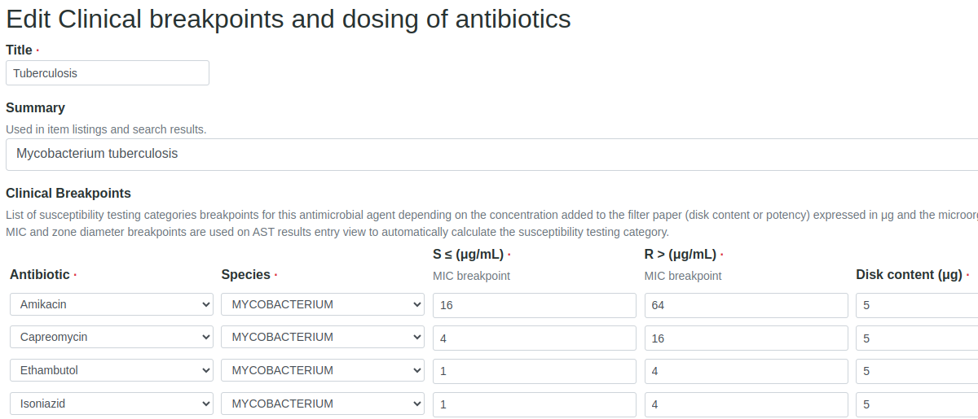Expand species selector in Isoniazid row
Image resolution: width=978 pixels, height=419 pixels.
pos(323,404)
